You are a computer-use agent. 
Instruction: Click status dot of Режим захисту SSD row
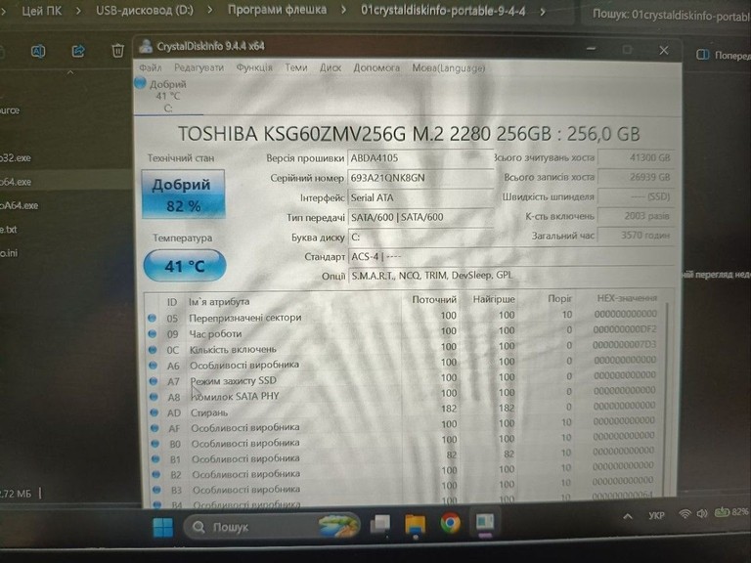pos(154,381)
